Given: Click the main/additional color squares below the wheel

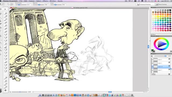Looking at the screenshot, I should pos(153,51).
